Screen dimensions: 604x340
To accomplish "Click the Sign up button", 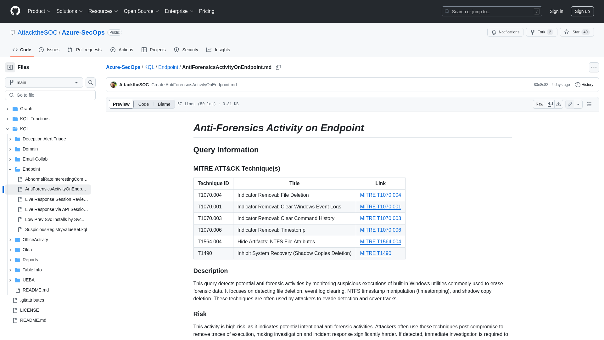I will pos(582,11).
